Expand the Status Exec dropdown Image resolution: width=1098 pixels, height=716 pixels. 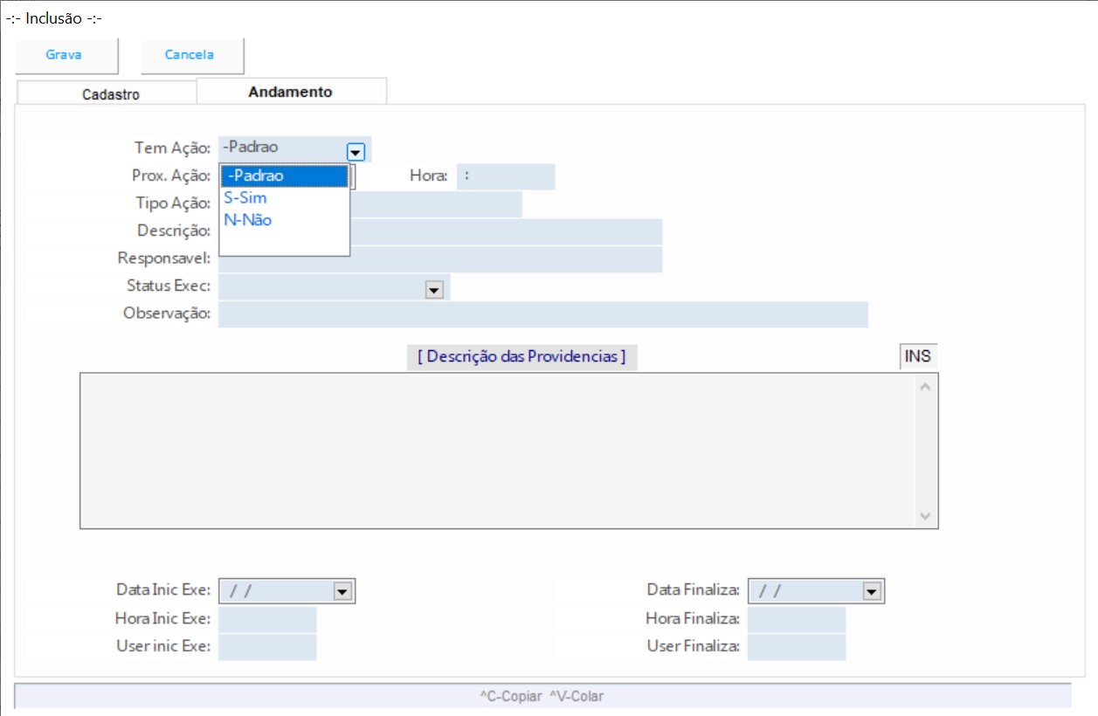434,289
